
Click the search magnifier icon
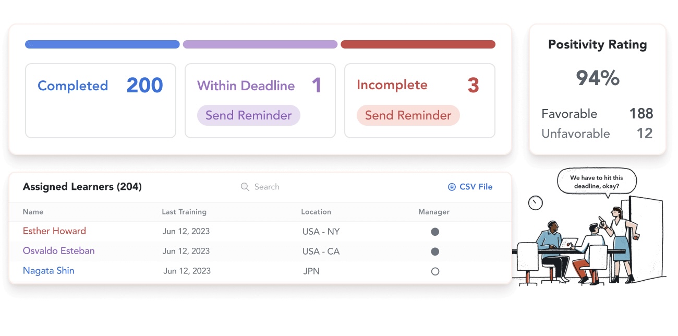(x=245, y=187)
